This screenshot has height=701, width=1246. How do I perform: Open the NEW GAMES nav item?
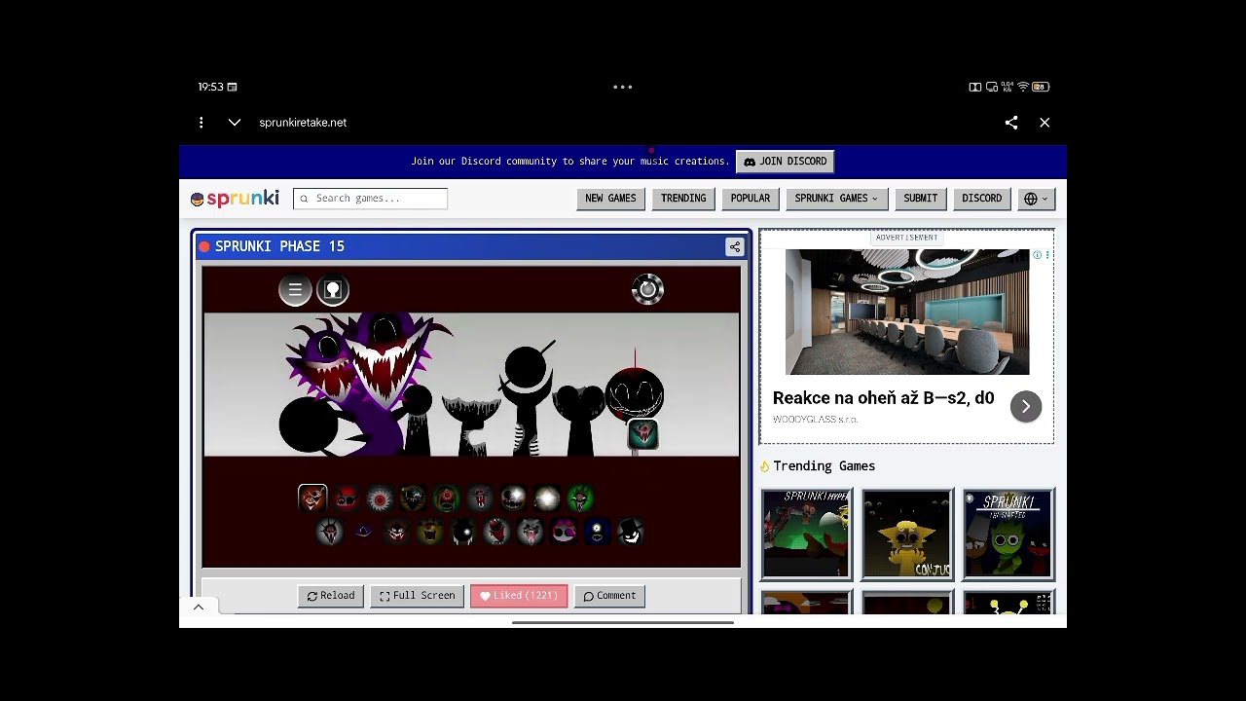coord(610,199)
